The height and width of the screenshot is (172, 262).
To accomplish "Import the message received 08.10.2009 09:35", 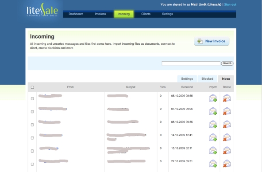I will click(x=213, y=124).
